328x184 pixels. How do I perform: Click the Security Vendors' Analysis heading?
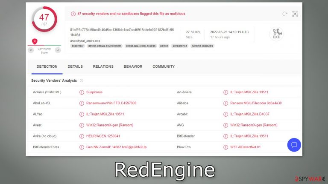tap(54, 80)
